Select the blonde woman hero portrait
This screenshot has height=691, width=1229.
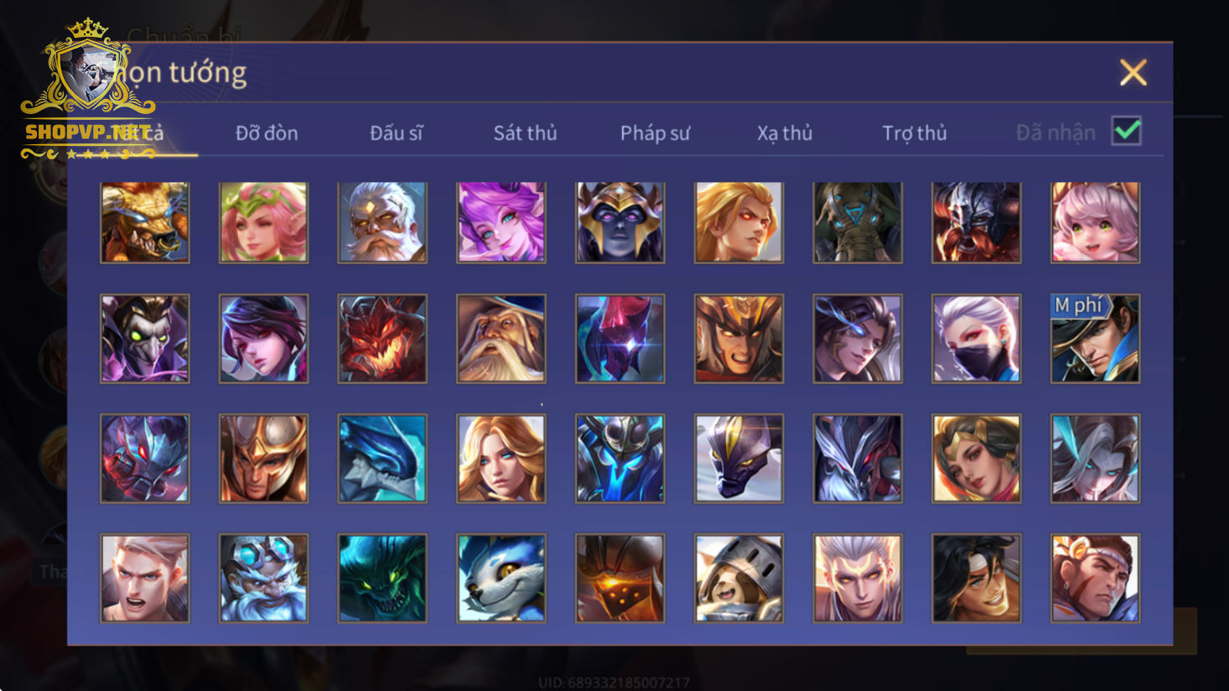[x=501, y=459]
